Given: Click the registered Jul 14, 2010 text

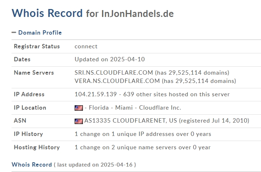Looking at the screenshot, I should tap(214, 120).
